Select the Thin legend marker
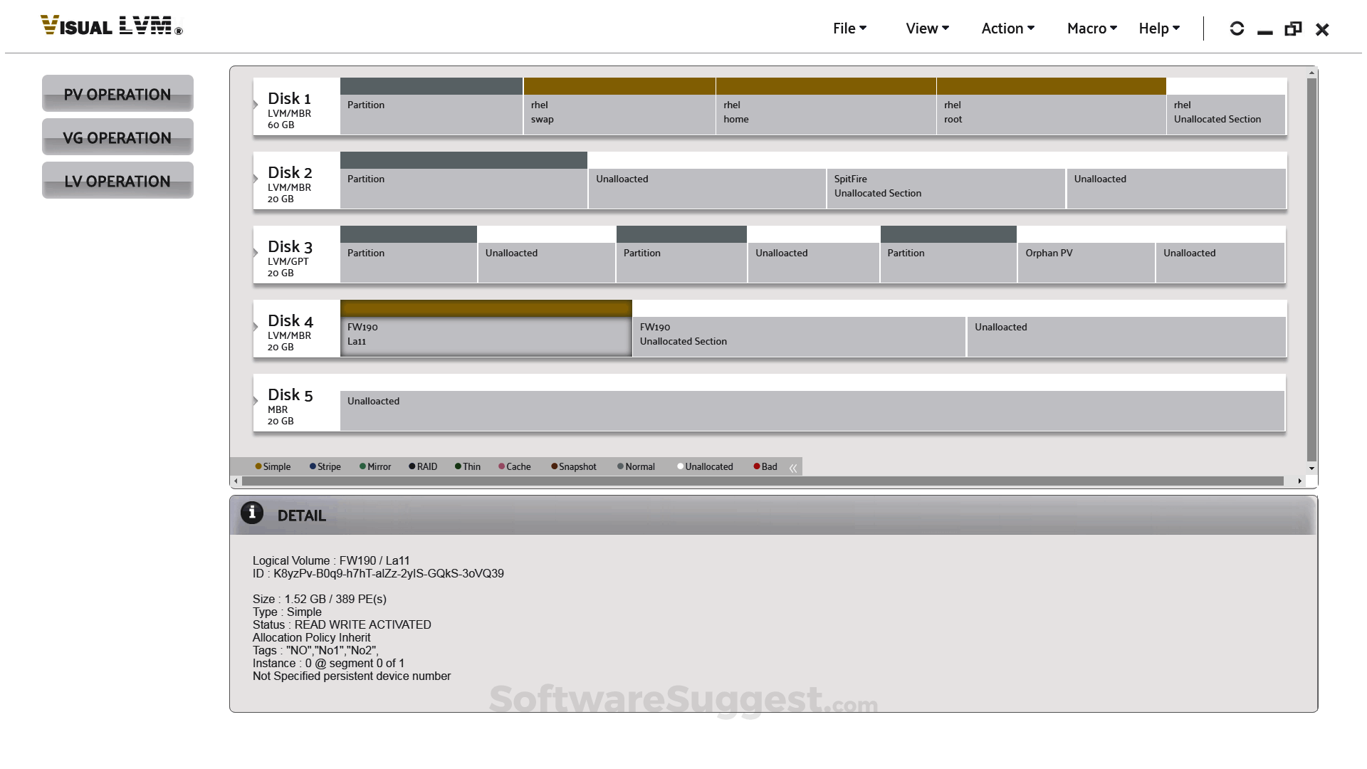Image resolution: width=1367 pixels, height=769 pixels. (x=459, y=466)
